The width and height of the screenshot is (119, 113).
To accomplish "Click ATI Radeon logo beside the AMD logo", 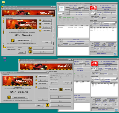I will click(x=93, y=8).
